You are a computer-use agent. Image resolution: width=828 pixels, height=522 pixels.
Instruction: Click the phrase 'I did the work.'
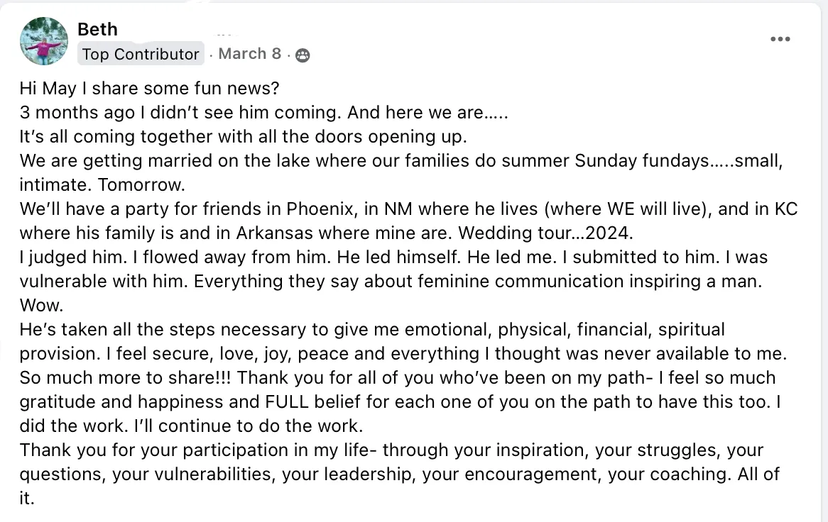click(x=401, y=414)
